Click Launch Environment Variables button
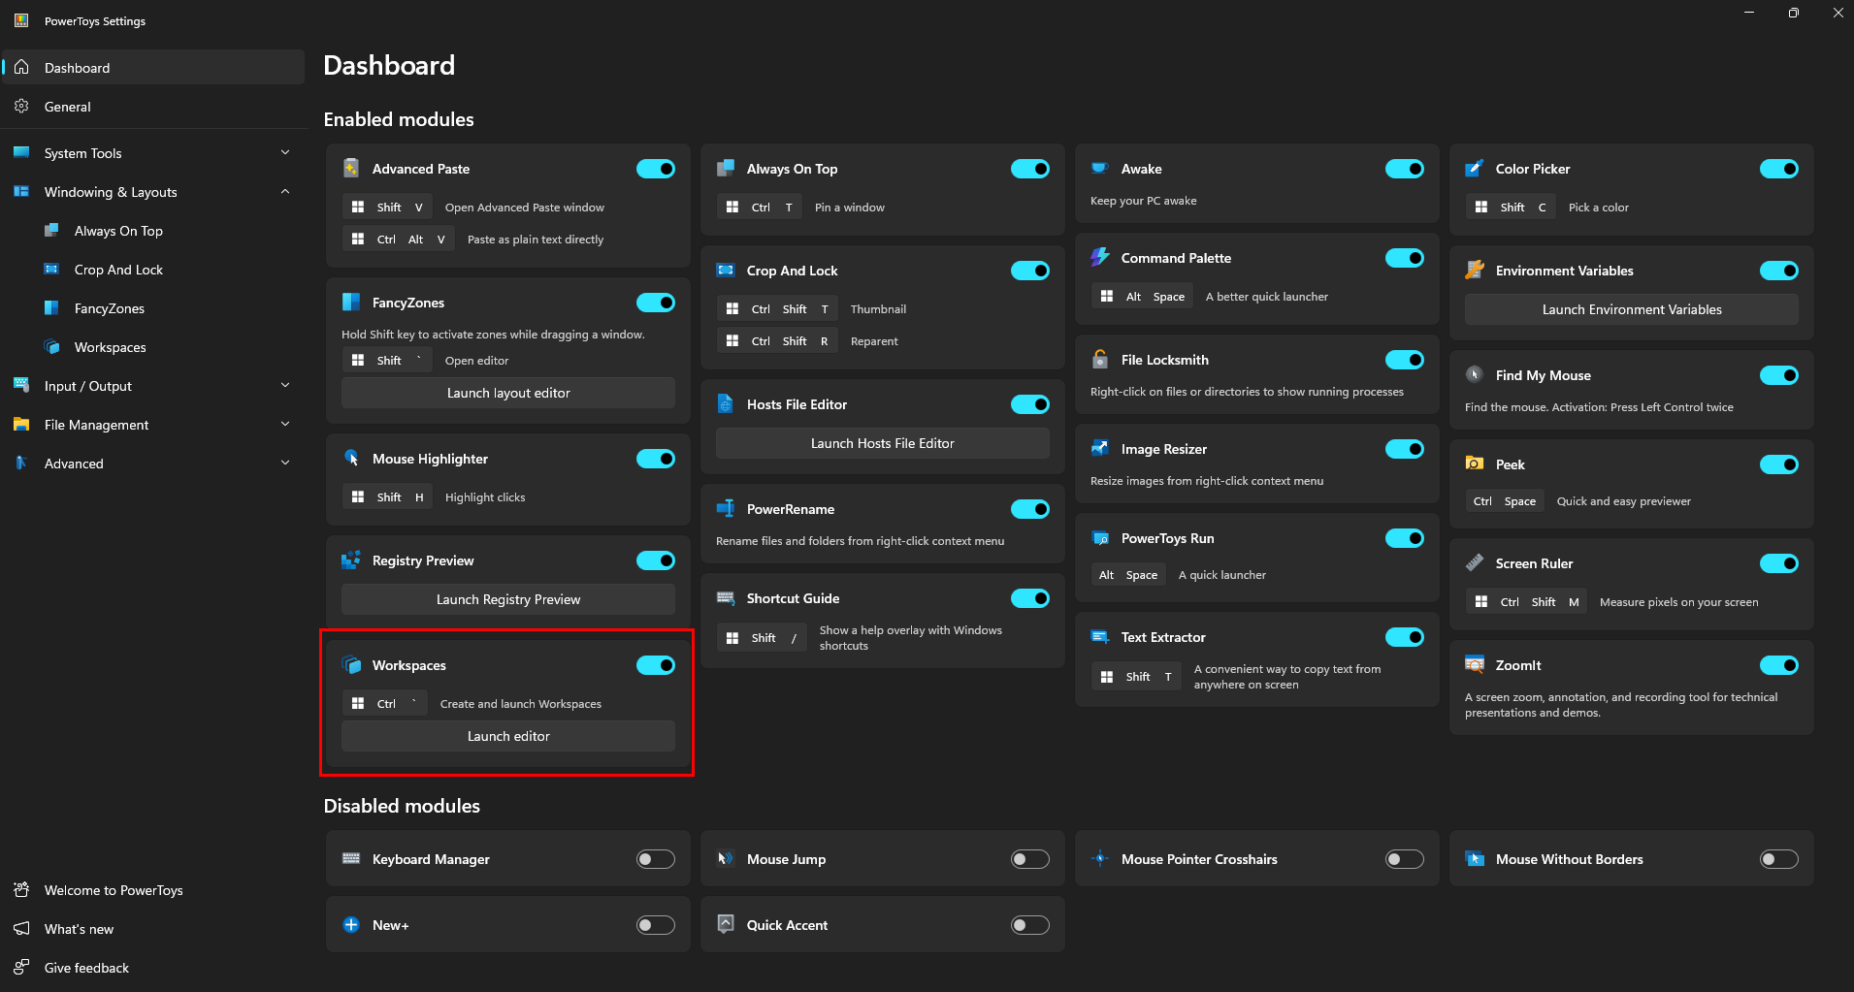Viewport: 1854px width, 992px height. (x=1632, y=309)
